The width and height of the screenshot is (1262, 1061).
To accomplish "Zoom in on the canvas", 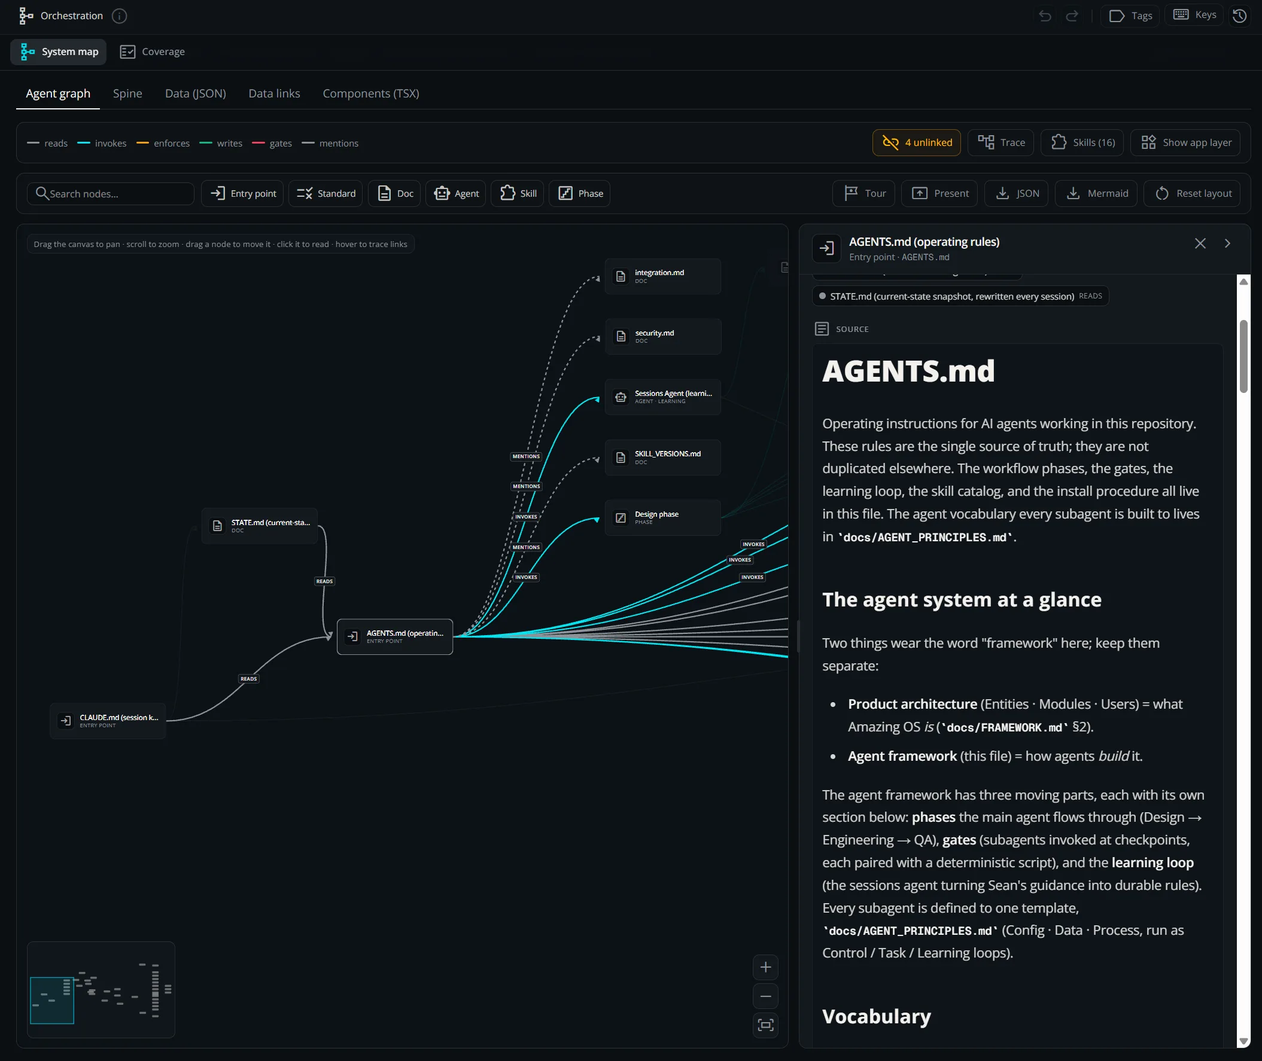I will coord(765,968).
